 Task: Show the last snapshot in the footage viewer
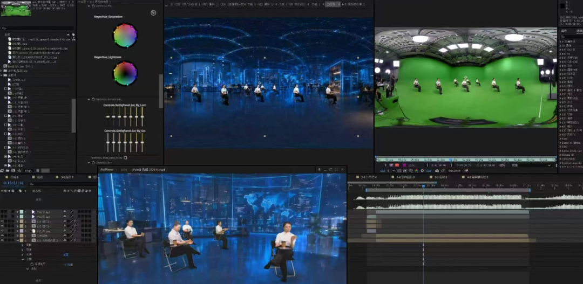pyautogui.click(x=443, y=171)
